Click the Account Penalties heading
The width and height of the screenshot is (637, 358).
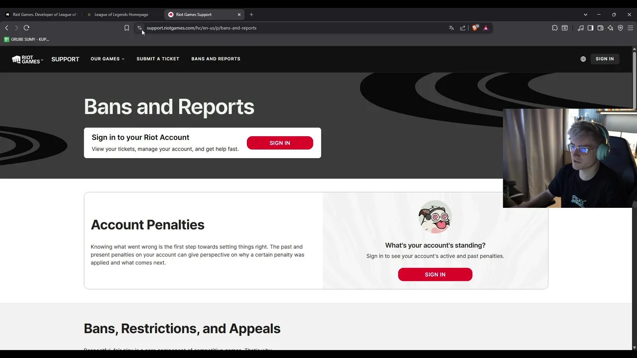point(147,225)
